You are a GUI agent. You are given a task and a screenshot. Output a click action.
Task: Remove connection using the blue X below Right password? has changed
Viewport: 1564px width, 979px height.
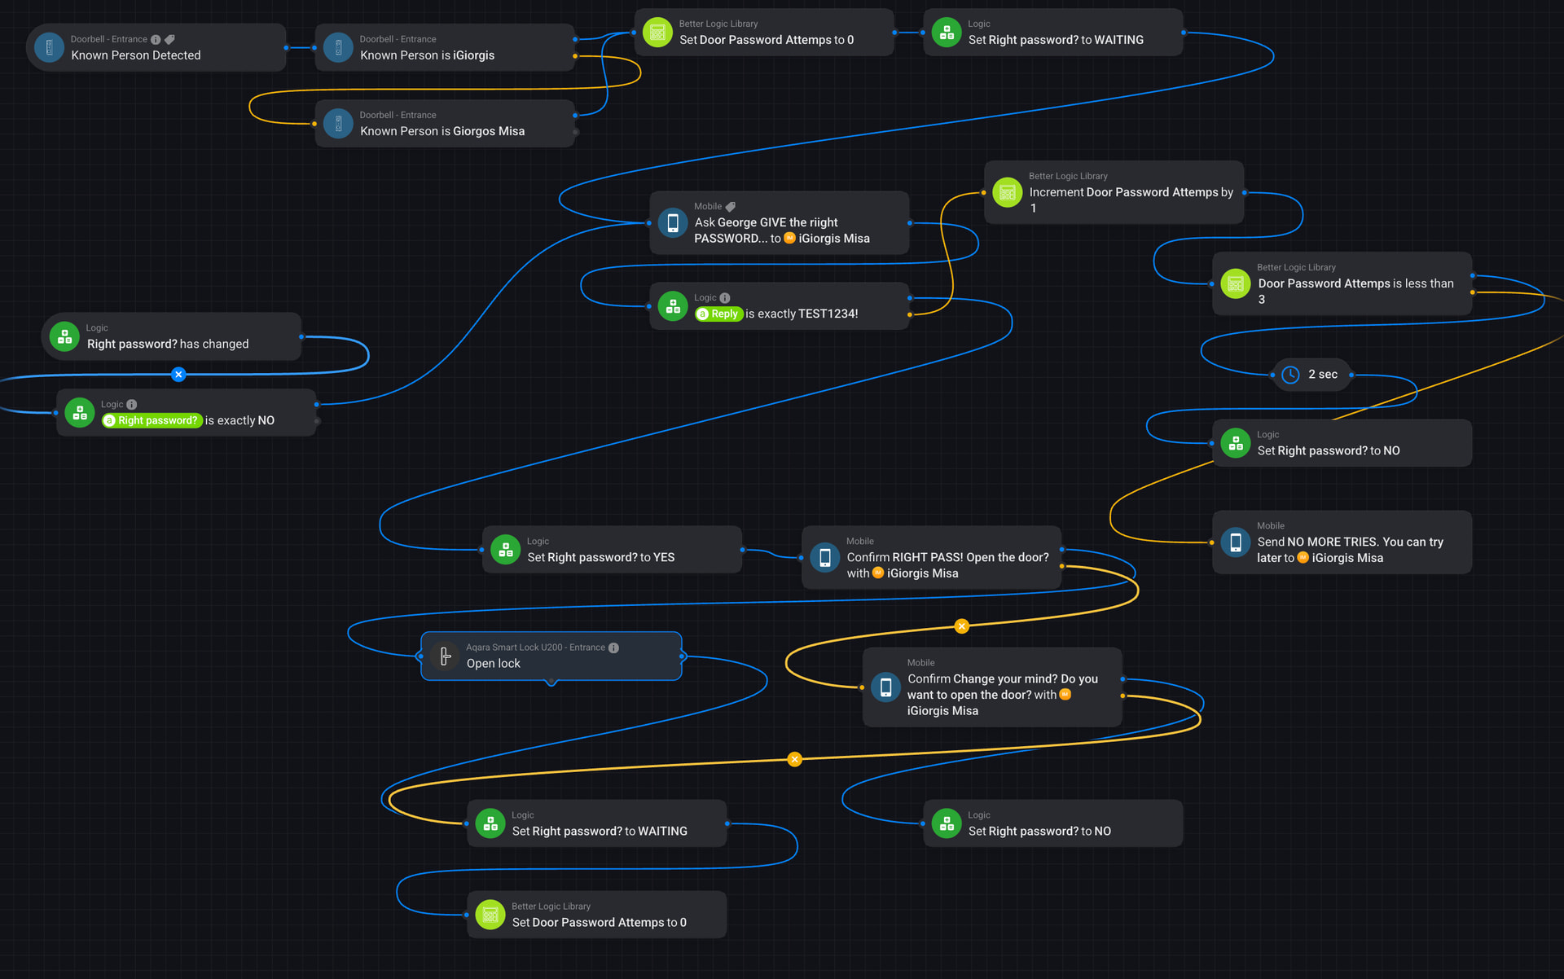(178, 375)
